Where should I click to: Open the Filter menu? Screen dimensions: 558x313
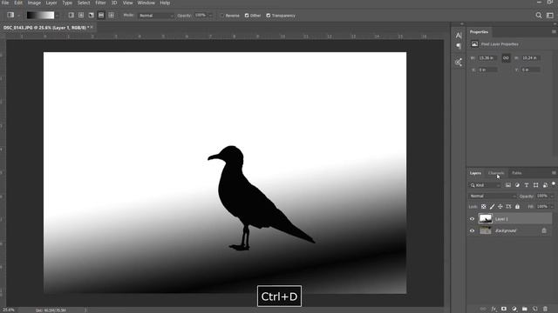coord(100,3)
